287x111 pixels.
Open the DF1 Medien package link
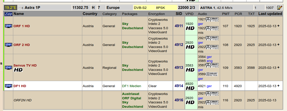pos(131,86)
